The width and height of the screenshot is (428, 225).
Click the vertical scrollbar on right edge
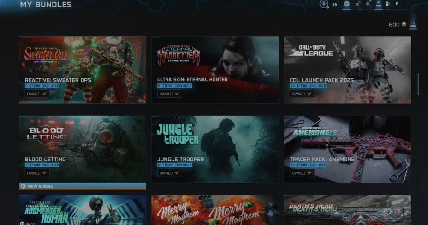(x=418, y=84)
